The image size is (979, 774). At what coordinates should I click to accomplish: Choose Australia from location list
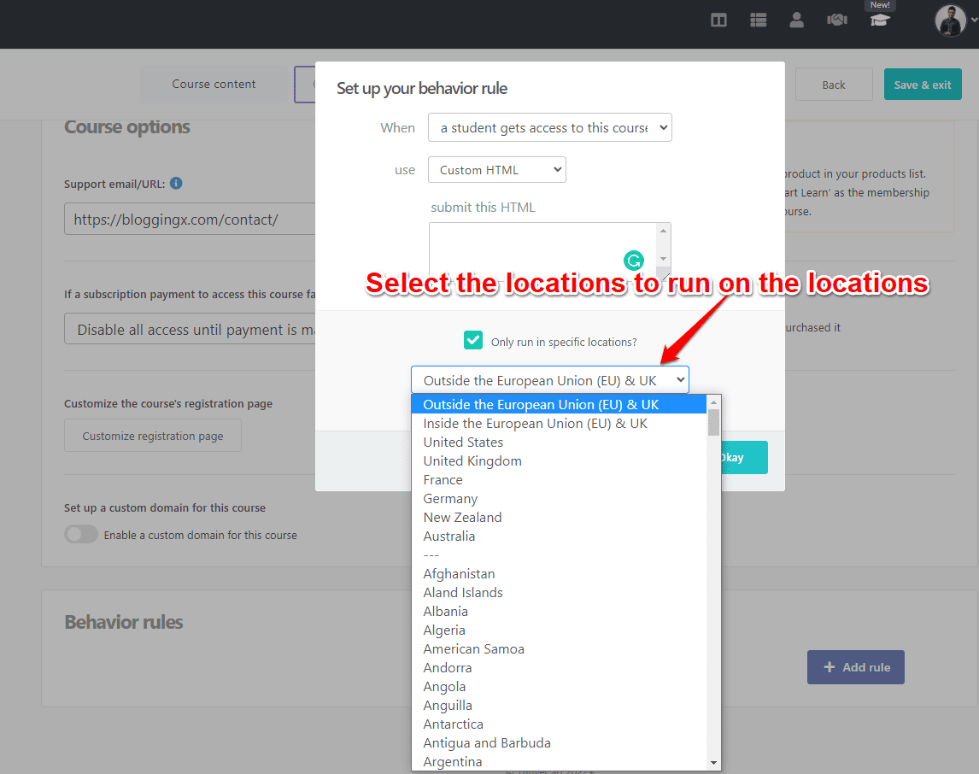point(559,536)
